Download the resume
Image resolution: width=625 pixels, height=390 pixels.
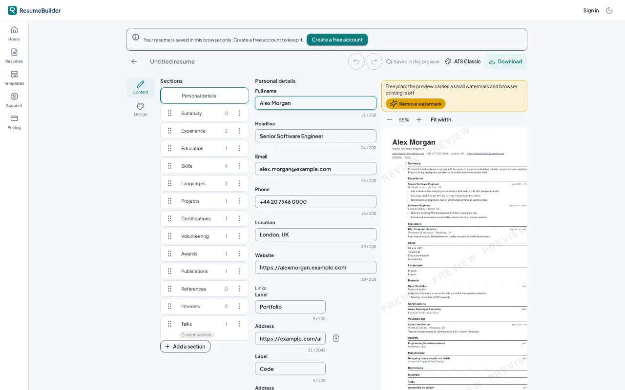pyautogui.click(x=506, y=61)
